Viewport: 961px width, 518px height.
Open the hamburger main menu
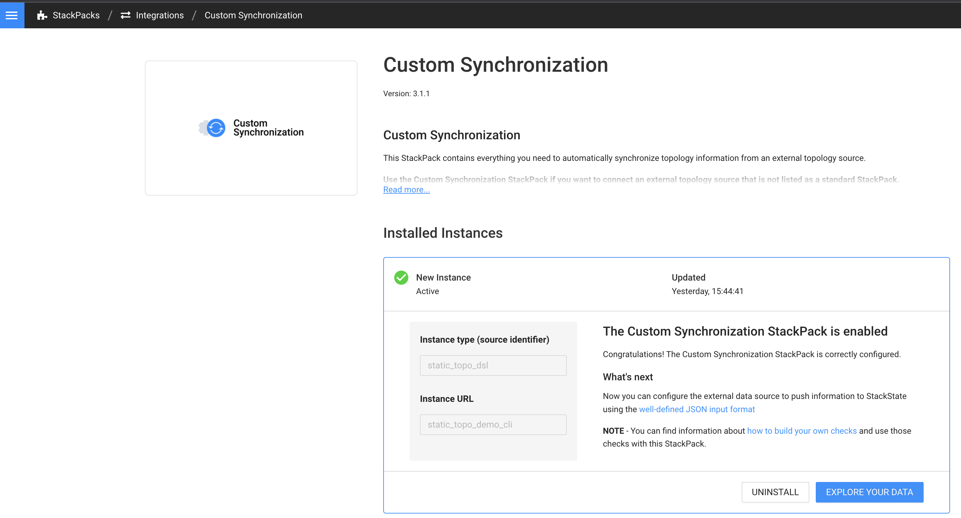(12, 15)
